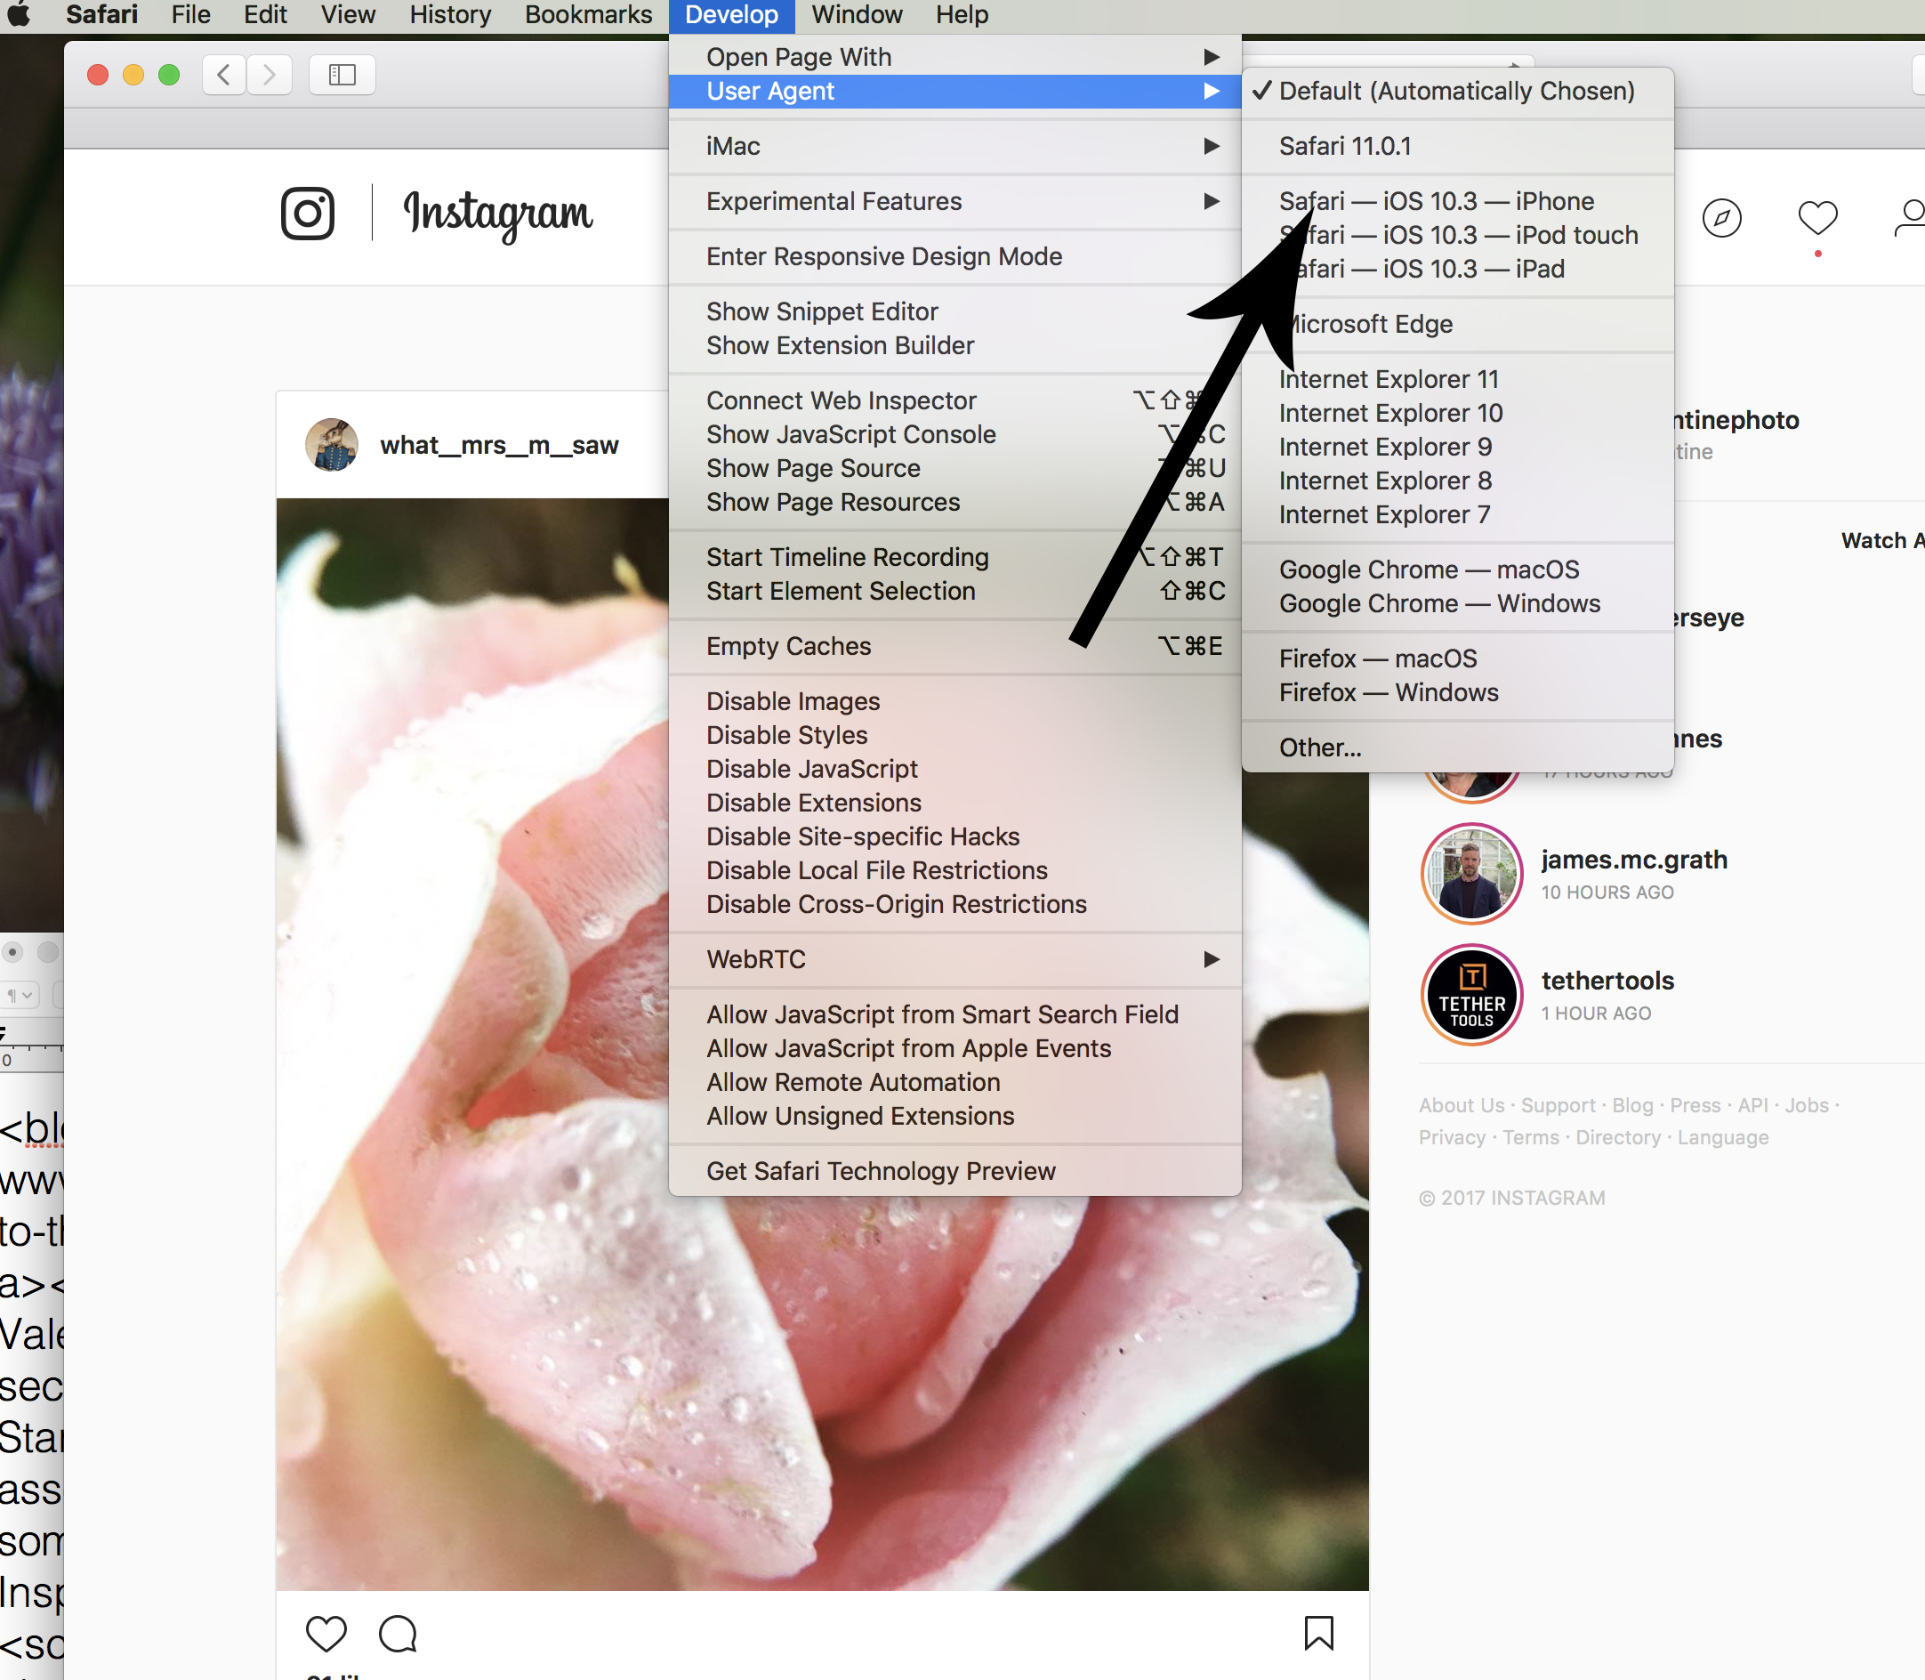Open tethertools username link
This screenshot has height=1680, width=1925.
click(x=1607, y=981)
